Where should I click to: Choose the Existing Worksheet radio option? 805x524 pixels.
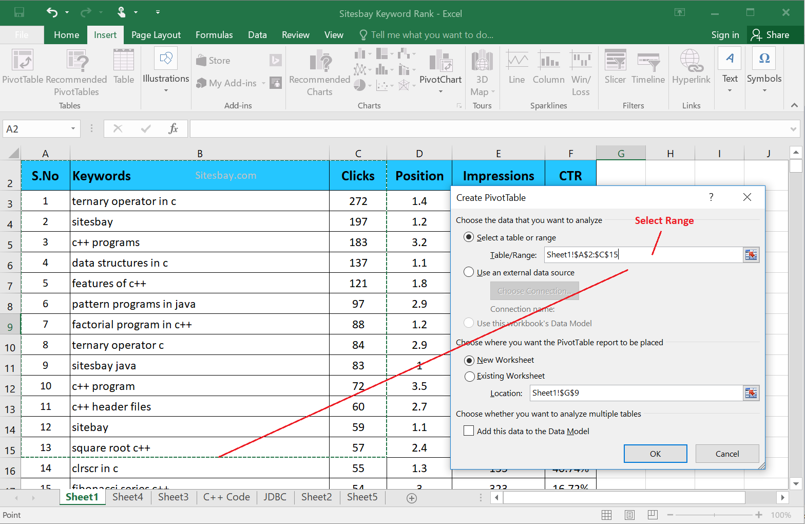click(469, 376)
